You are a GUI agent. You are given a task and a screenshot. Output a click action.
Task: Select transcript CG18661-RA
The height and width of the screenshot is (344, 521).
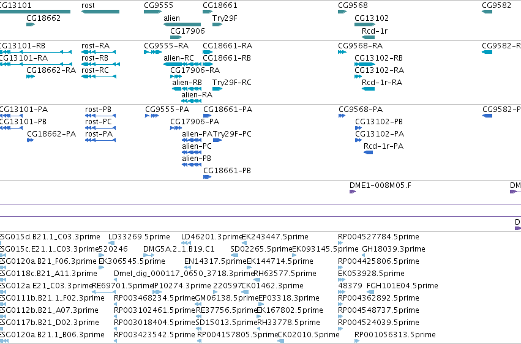point(208,52)
